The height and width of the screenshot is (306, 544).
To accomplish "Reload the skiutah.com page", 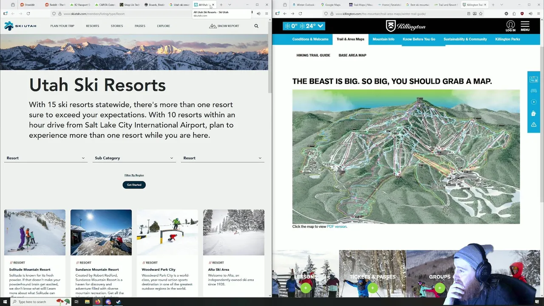I will pyautogui.click(x=28, y=14).
